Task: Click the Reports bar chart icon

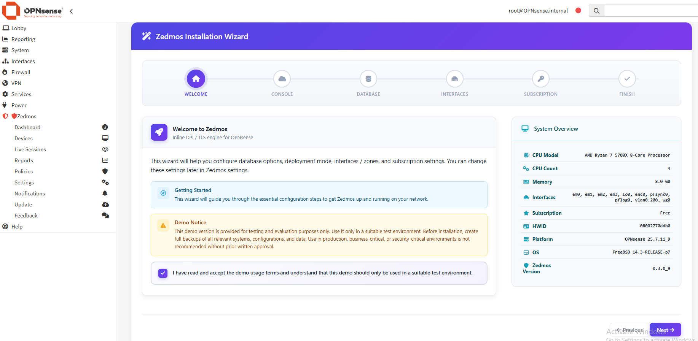Action: pos(105,160)
